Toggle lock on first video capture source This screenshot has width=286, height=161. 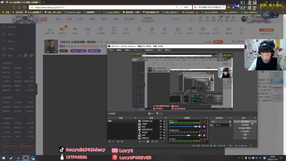click(164, 121)
